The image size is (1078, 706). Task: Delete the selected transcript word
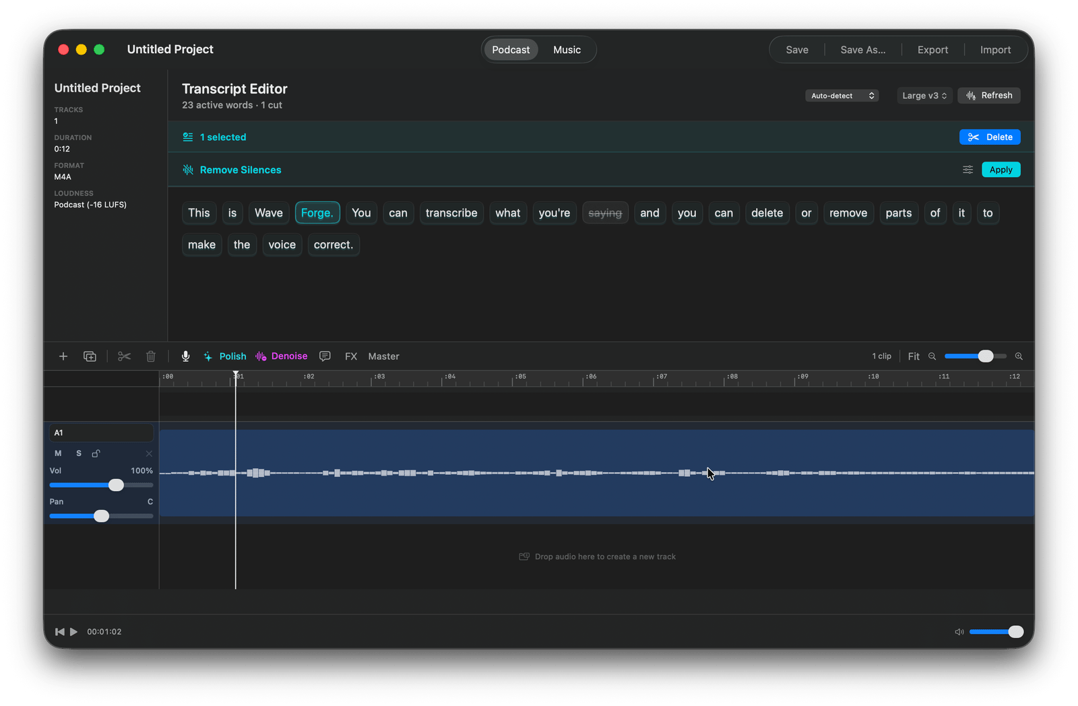[x=990, y=137]
